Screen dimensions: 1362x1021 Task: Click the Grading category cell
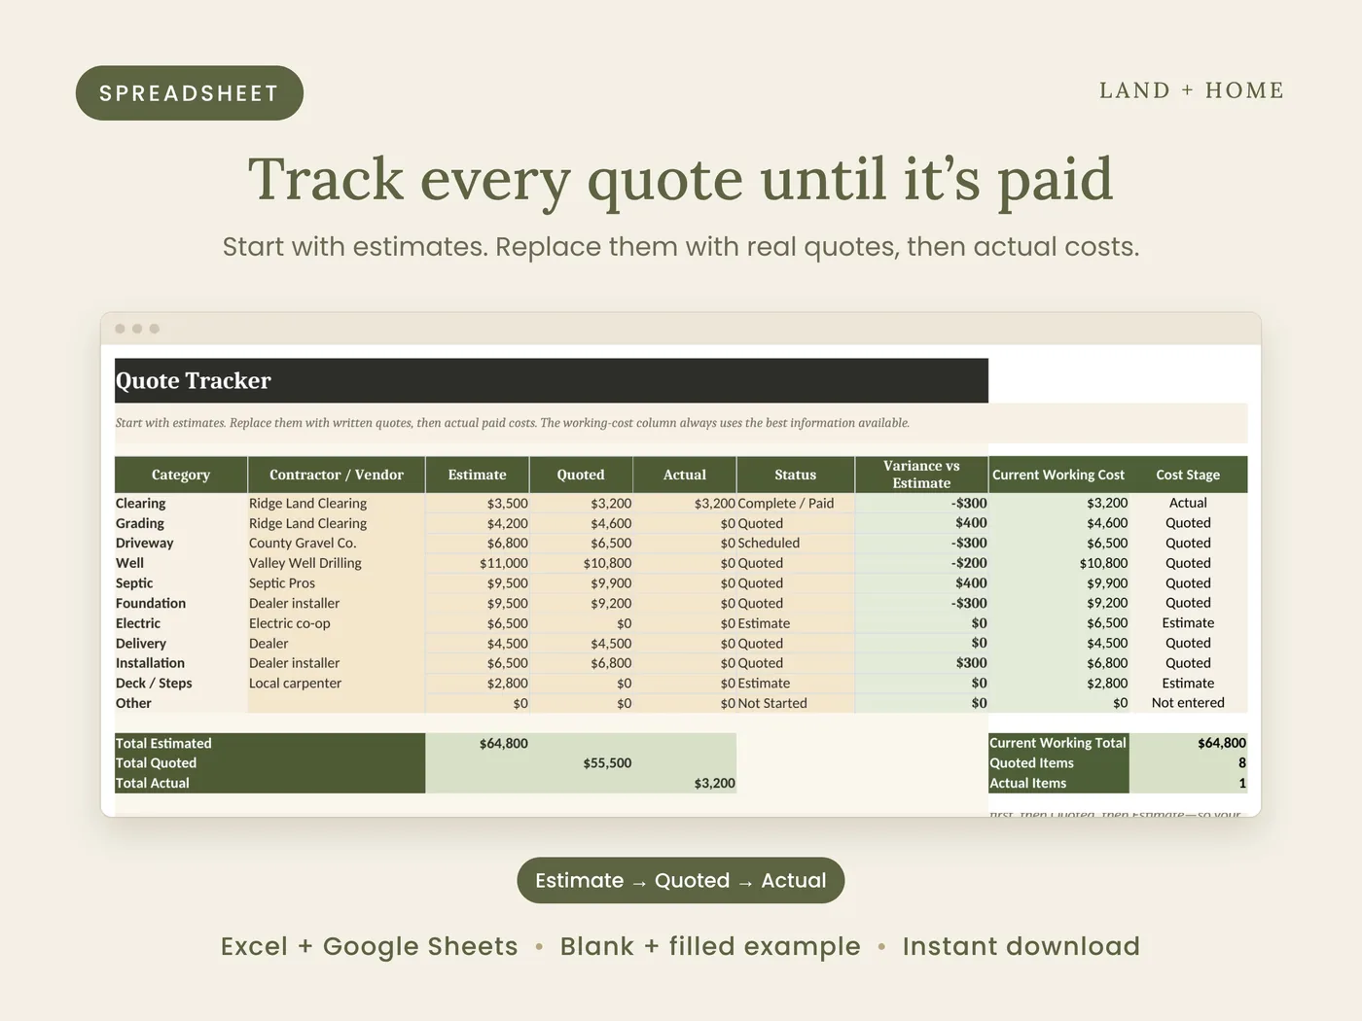181,523
